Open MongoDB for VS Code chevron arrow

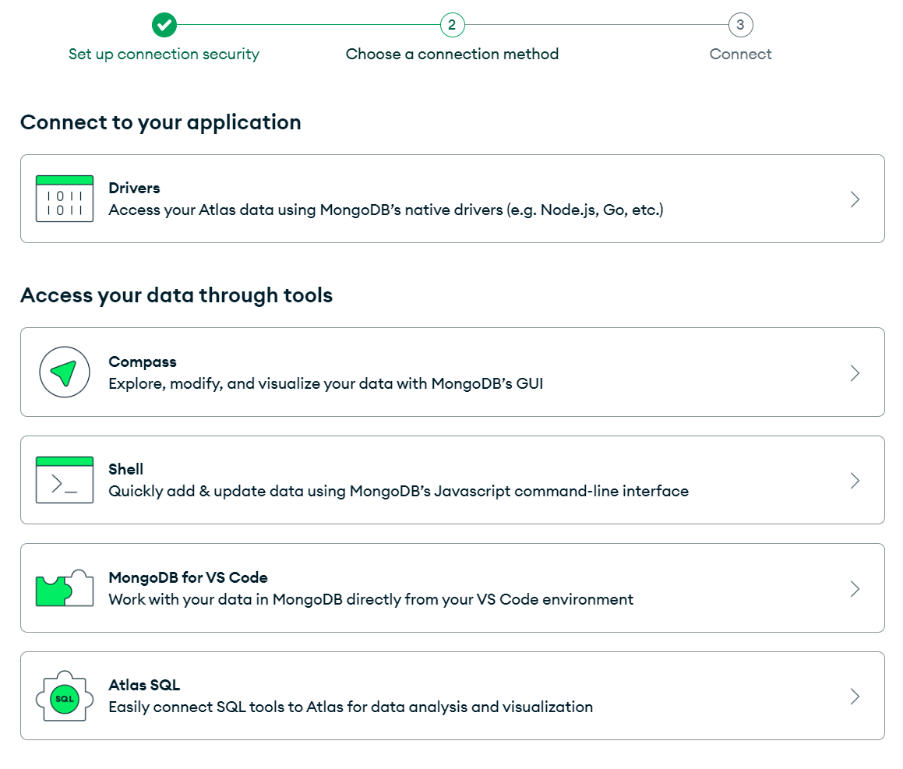(855, 589)
